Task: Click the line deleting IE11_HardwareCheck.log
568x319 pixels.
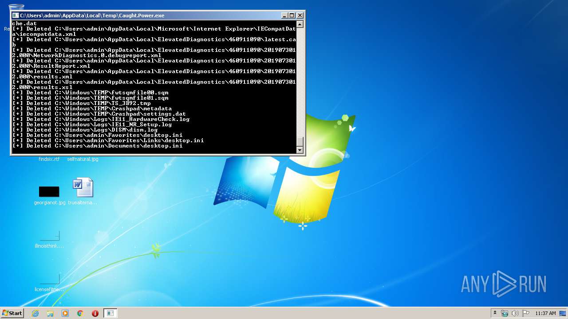Action: point(101,119)
